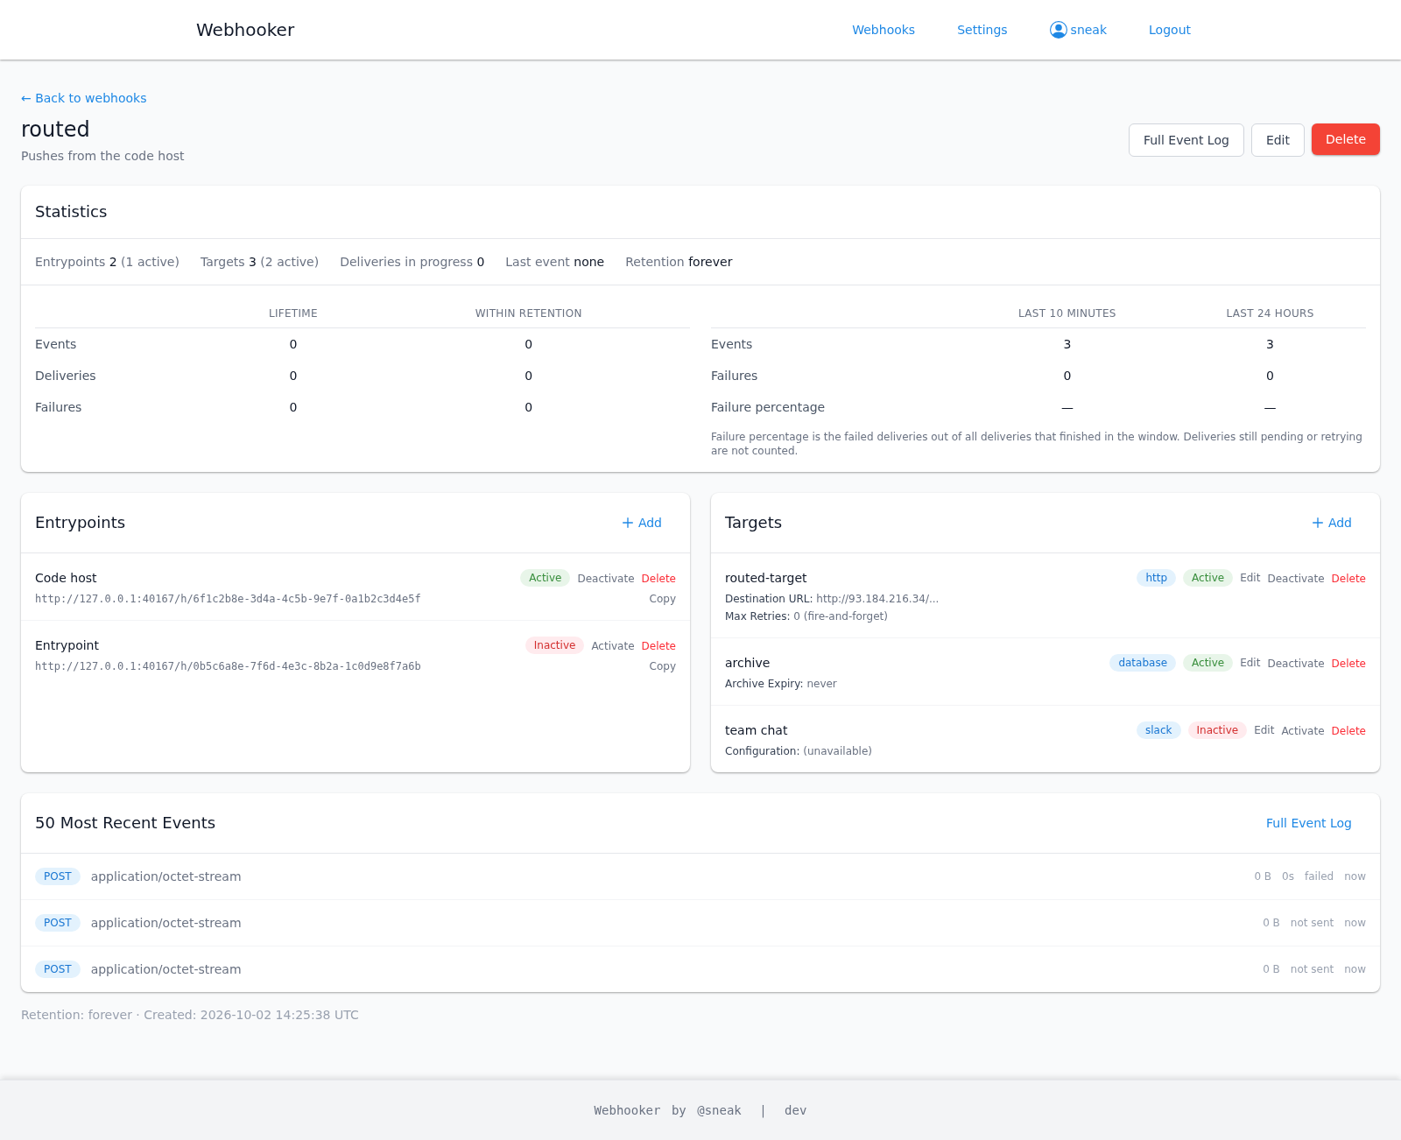Edit the archive target

pyautogui.click(x=1250, y=663)
